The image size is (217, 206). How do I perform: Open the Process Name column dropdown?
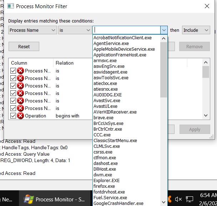(x=32, y=30)
